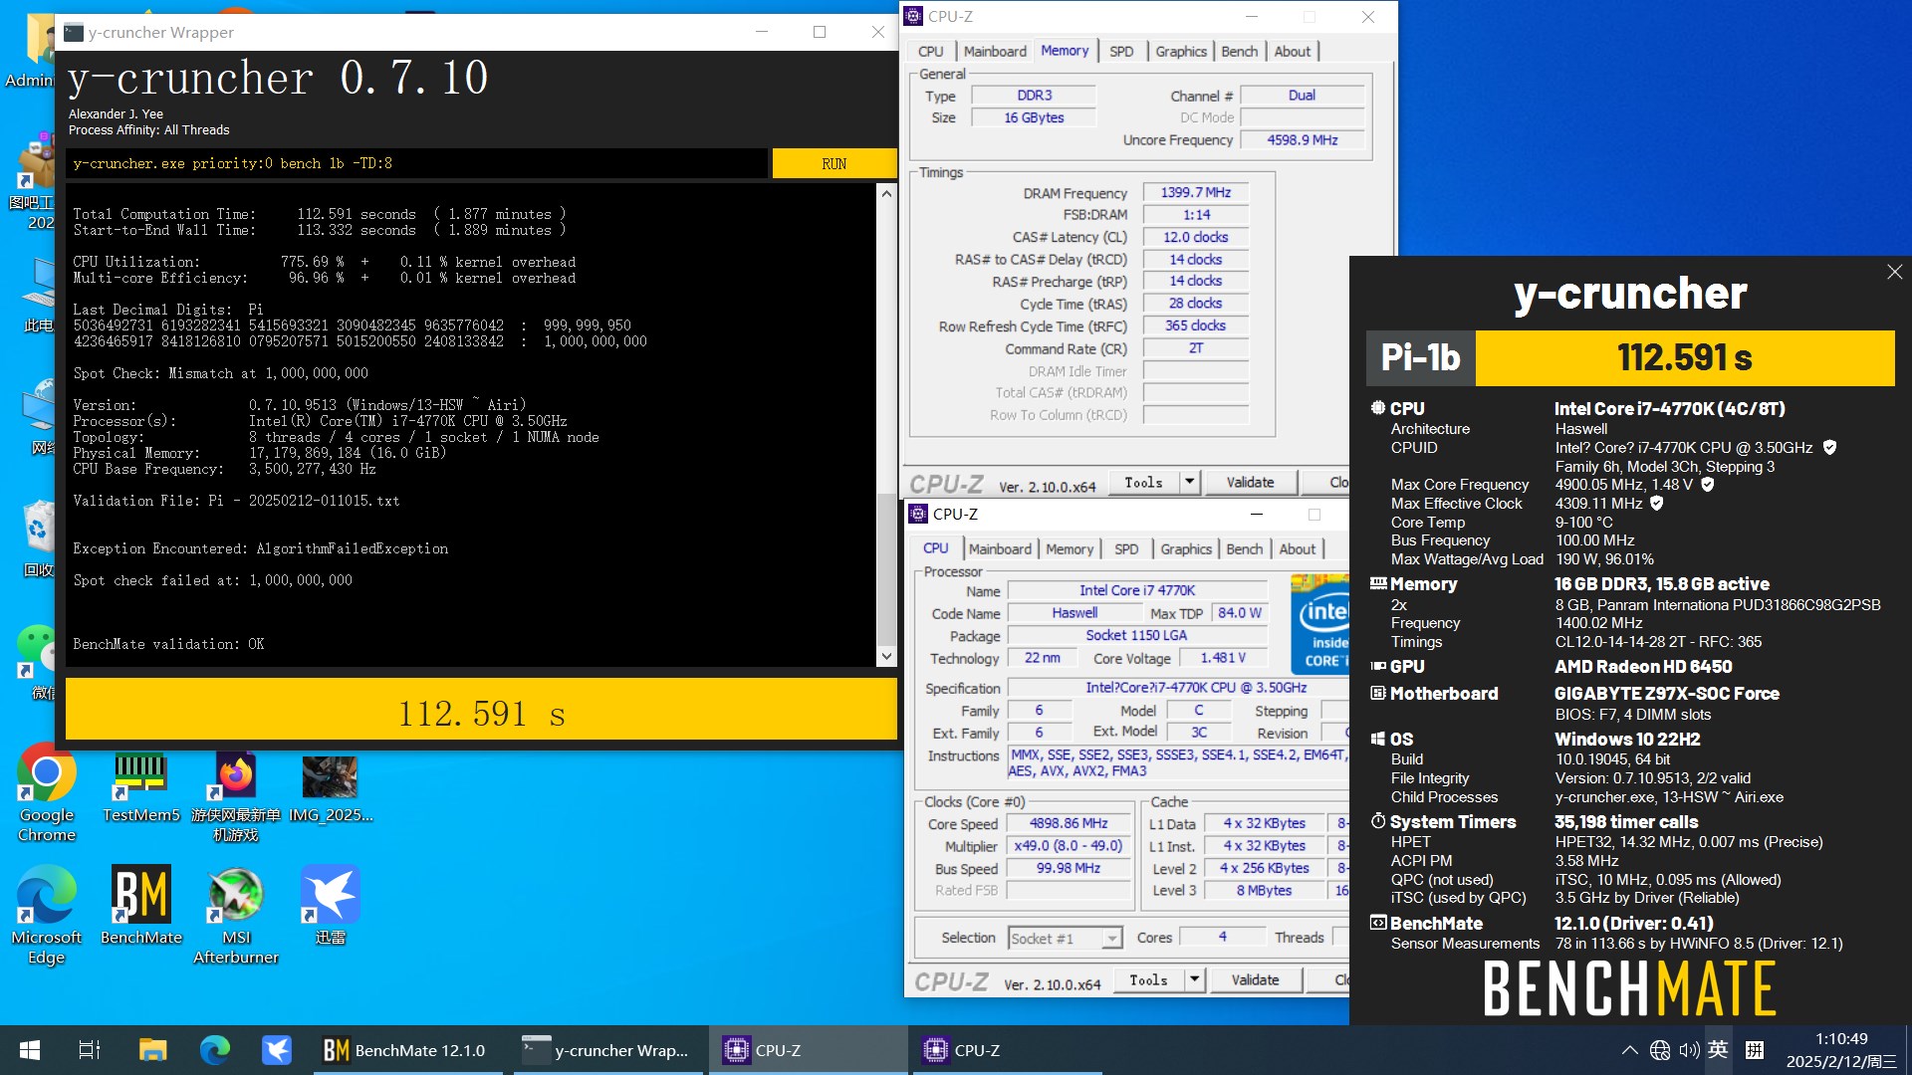
Task: Open the Xunlei bird icon on taskbar
Action: (277, 1050)
